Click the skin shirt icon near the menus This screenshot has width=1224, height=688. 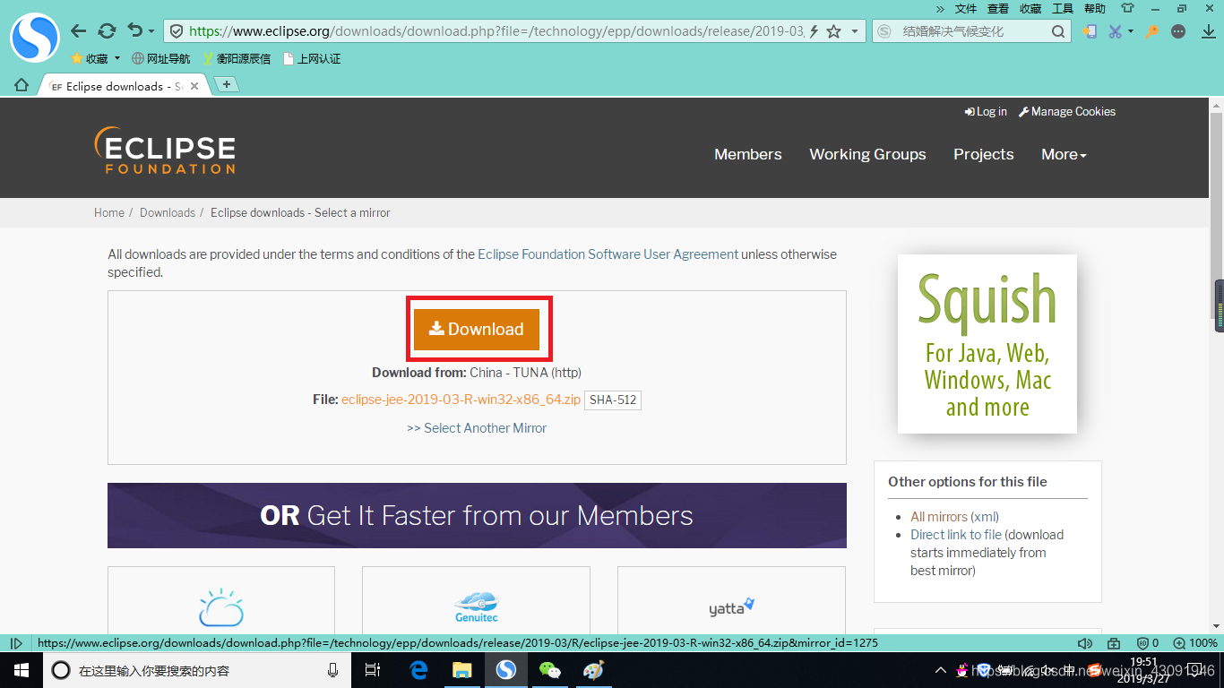1127,8
